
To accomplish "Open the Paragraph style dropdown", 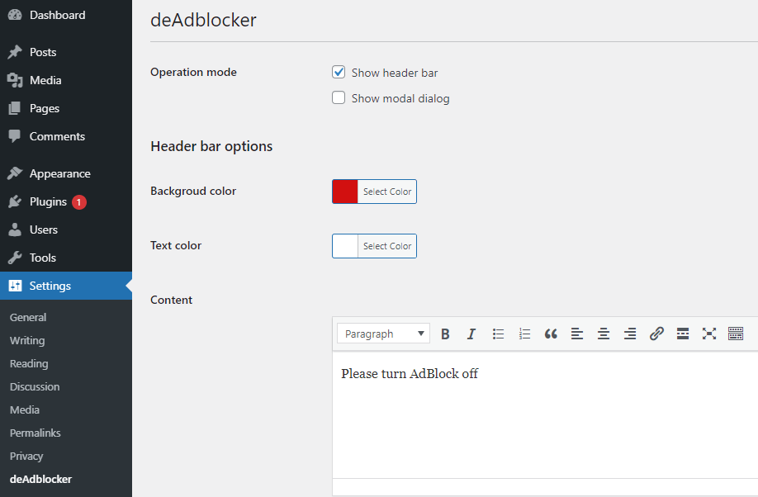I will [383, 333].
